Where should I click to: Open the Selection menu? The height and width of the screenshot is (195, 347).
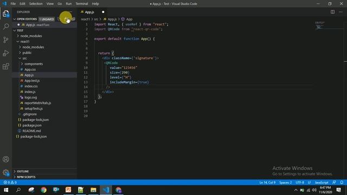(x=36, y=4)
